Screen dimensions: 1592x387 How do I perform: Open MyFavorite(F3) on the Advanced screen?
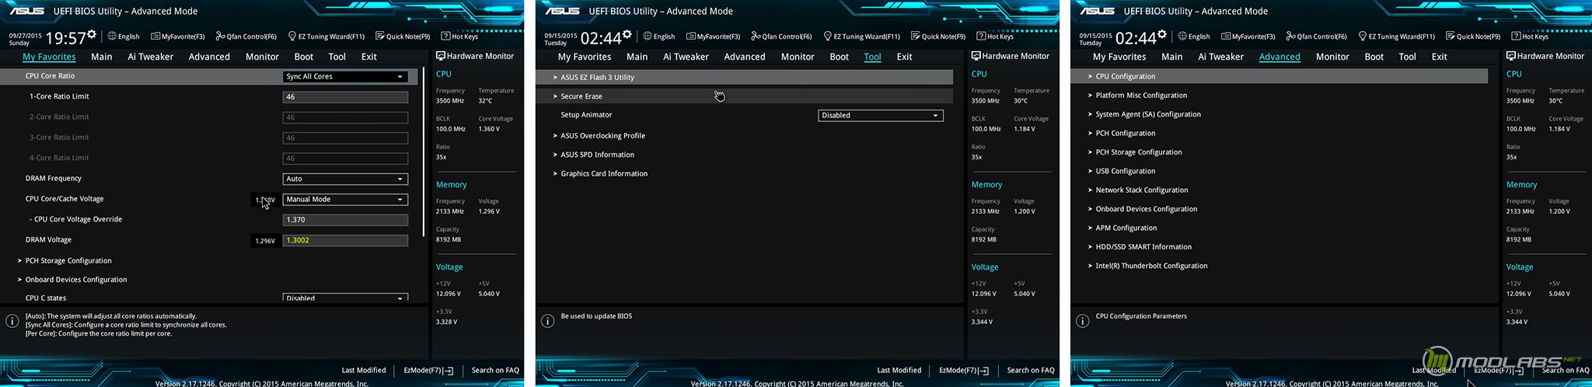1248,37
